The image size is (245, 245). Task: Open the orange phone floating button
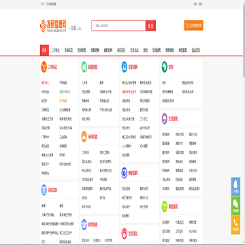tap(235, 225)
